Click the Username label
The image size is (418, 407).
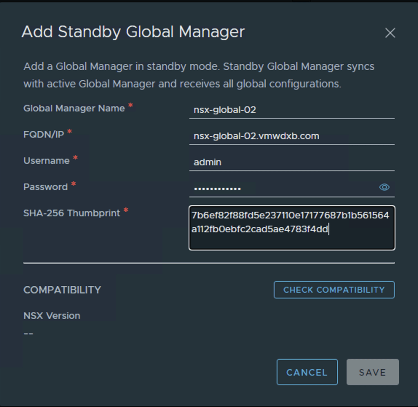(x=46, y=161)
